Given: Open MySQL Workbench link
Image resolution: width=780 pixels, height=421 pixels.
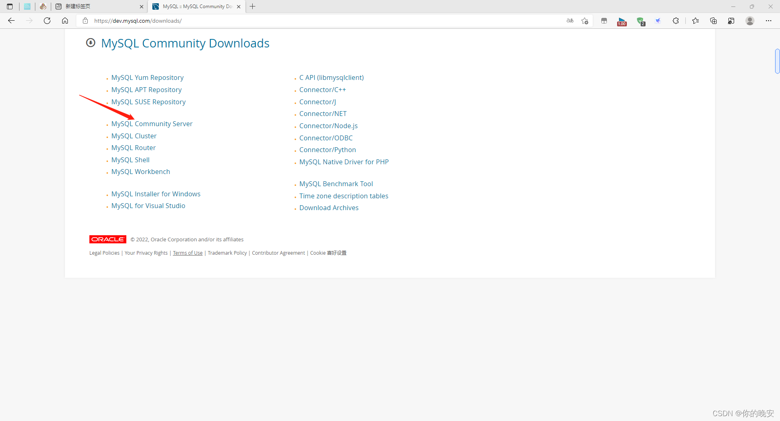Looking at the screenshot, I should pyautogui.click(x=141, y=172).
